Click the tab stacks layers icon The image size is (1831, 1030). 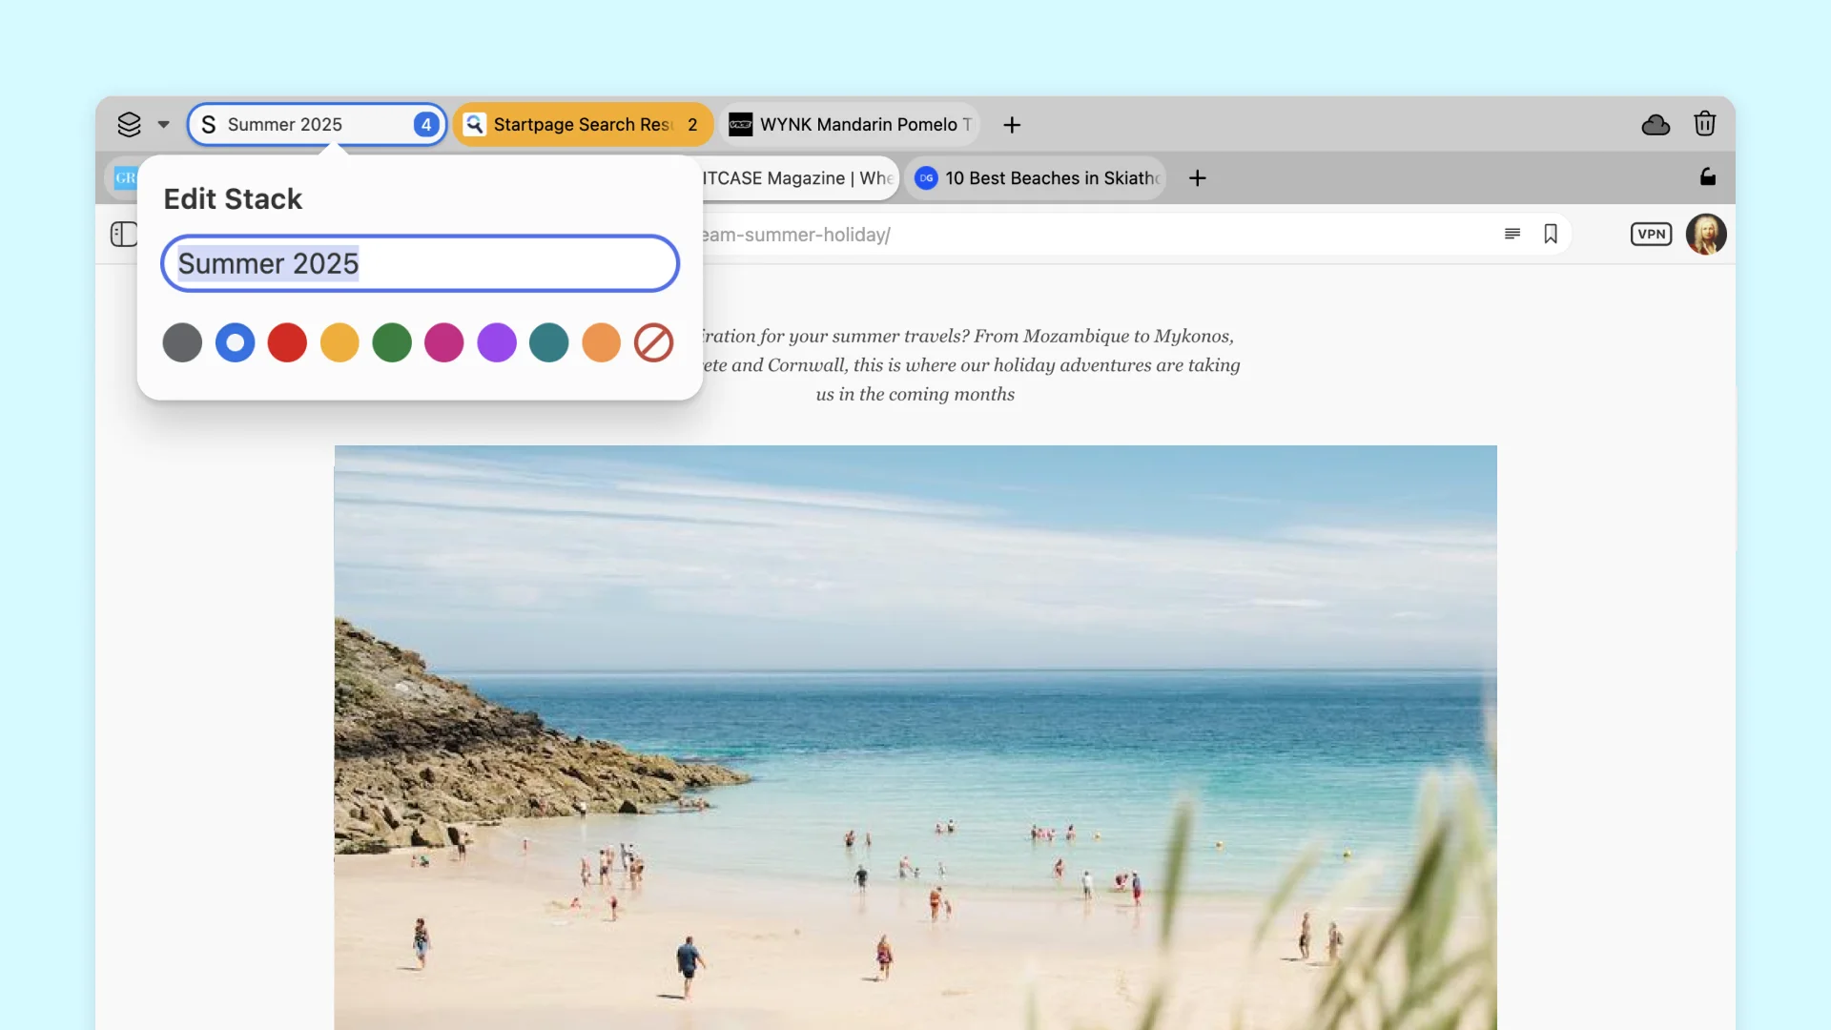point(130,124)
